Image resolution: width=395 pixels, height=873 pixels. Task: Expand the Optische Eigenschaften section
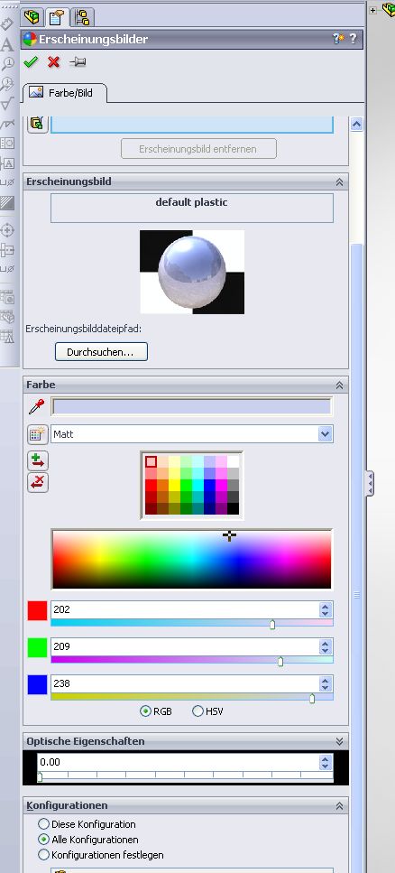click(x=339, y=741)
